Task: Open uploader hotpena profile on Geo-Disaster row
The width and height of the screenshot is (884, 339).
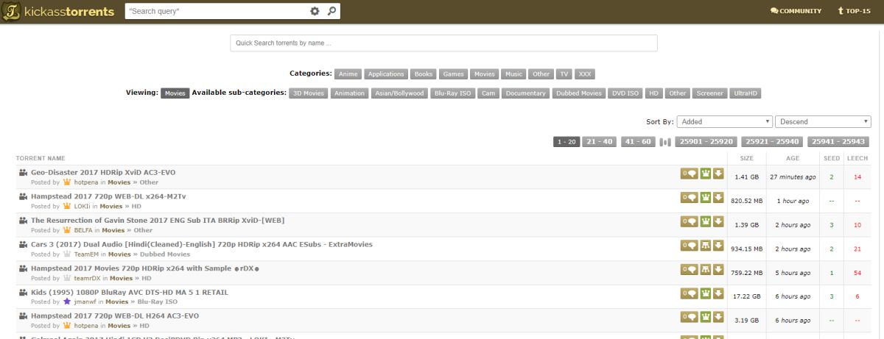Action: [x=86, y=182]
